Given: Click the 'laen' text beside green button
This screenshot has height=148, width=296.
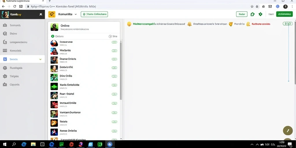Looking at the screenshot, I should (x=271, y=14).
